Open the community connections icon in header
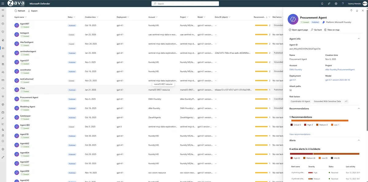 pos(329,4)
